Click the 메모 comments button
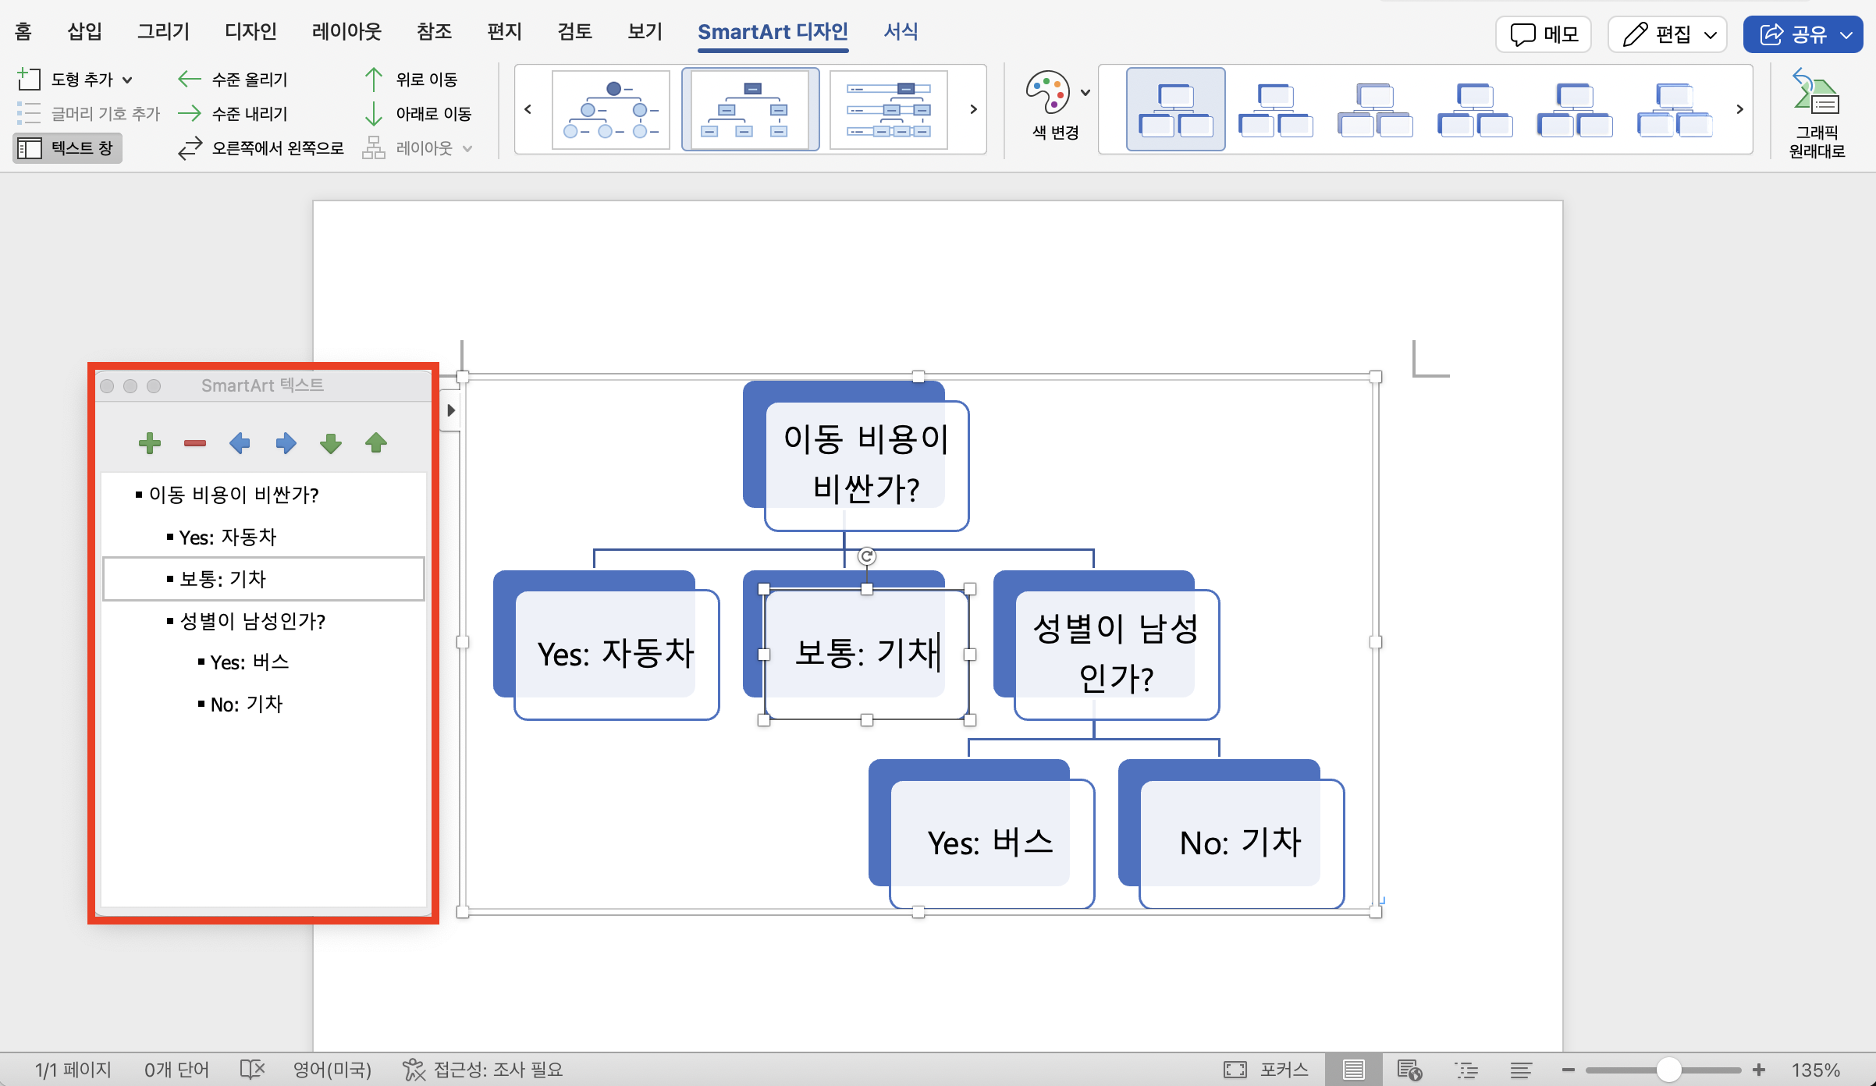The image size is (1876, 1086). [x=1544, y=34]
